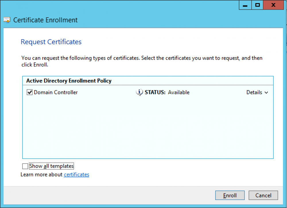Screen dimensions: 287x208
Task: Click the Certificate Enrollment title icon
Action: click(7, 20)
